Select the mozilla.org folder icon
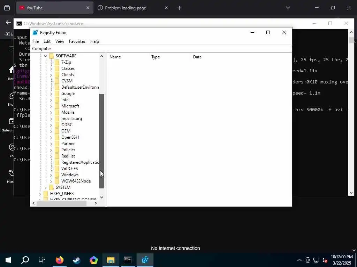Viewport: 357px width, 267px height. (x=57, y=119)
